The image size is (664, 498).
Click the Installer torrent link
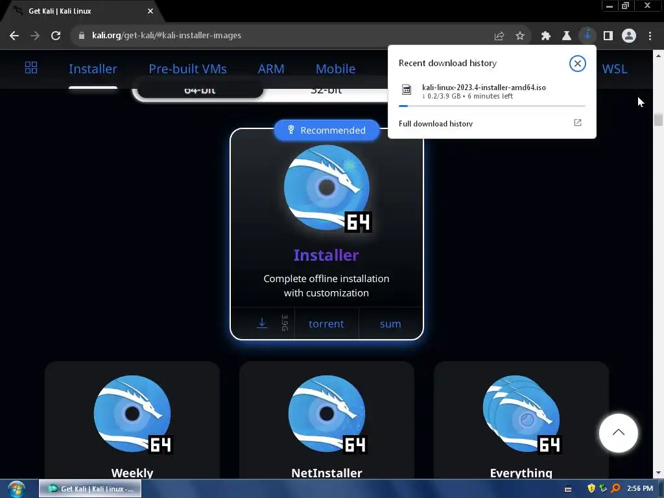[326, 324]
